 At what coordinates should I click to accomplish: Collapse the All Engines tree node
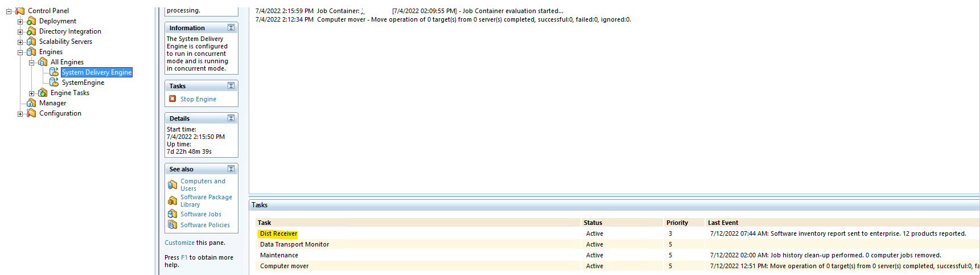tap(32, 63)
